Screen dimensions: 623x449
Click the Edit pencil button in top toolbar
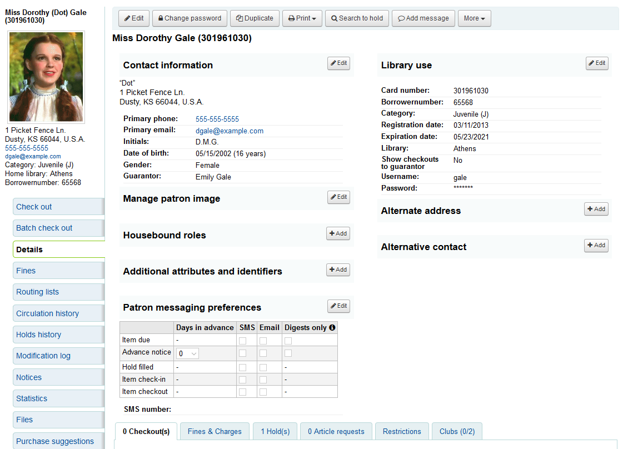point(134,18)
